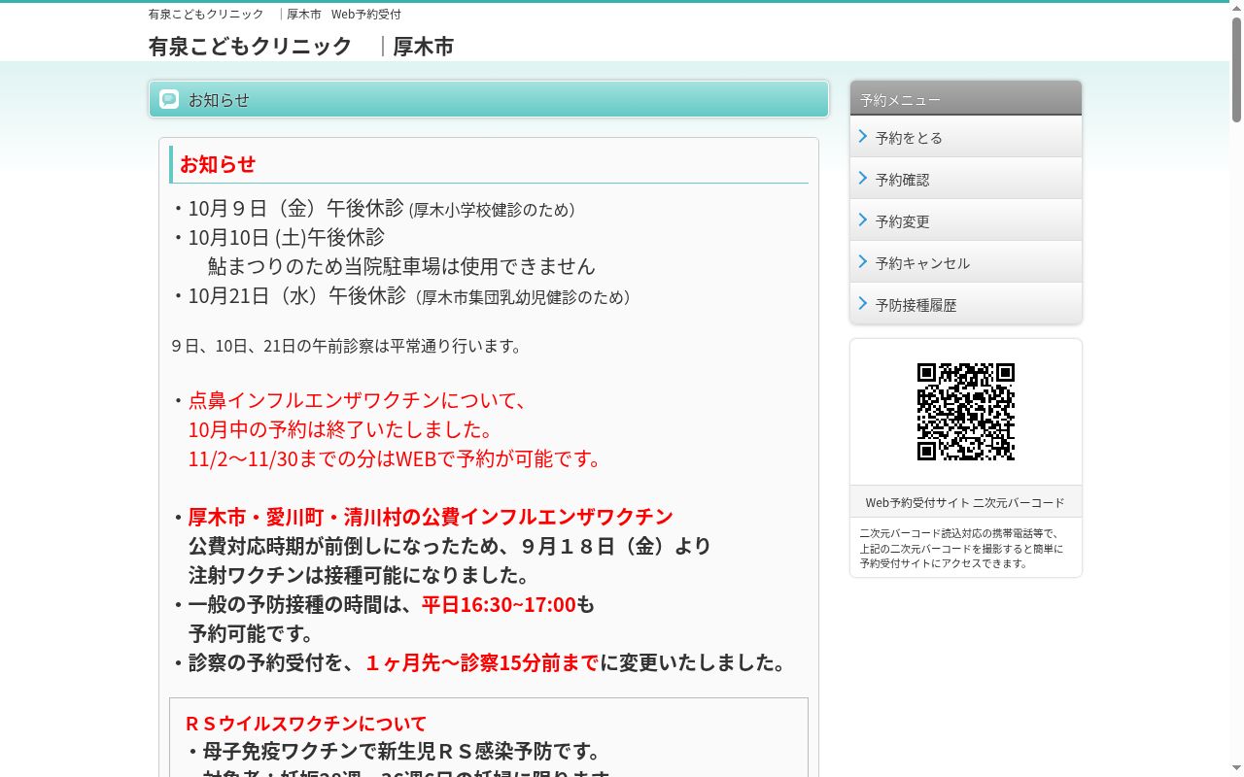This screenshot has width=1244, height=777.
Task: Click the QR code description text below the caption
Action: [961, 548]
